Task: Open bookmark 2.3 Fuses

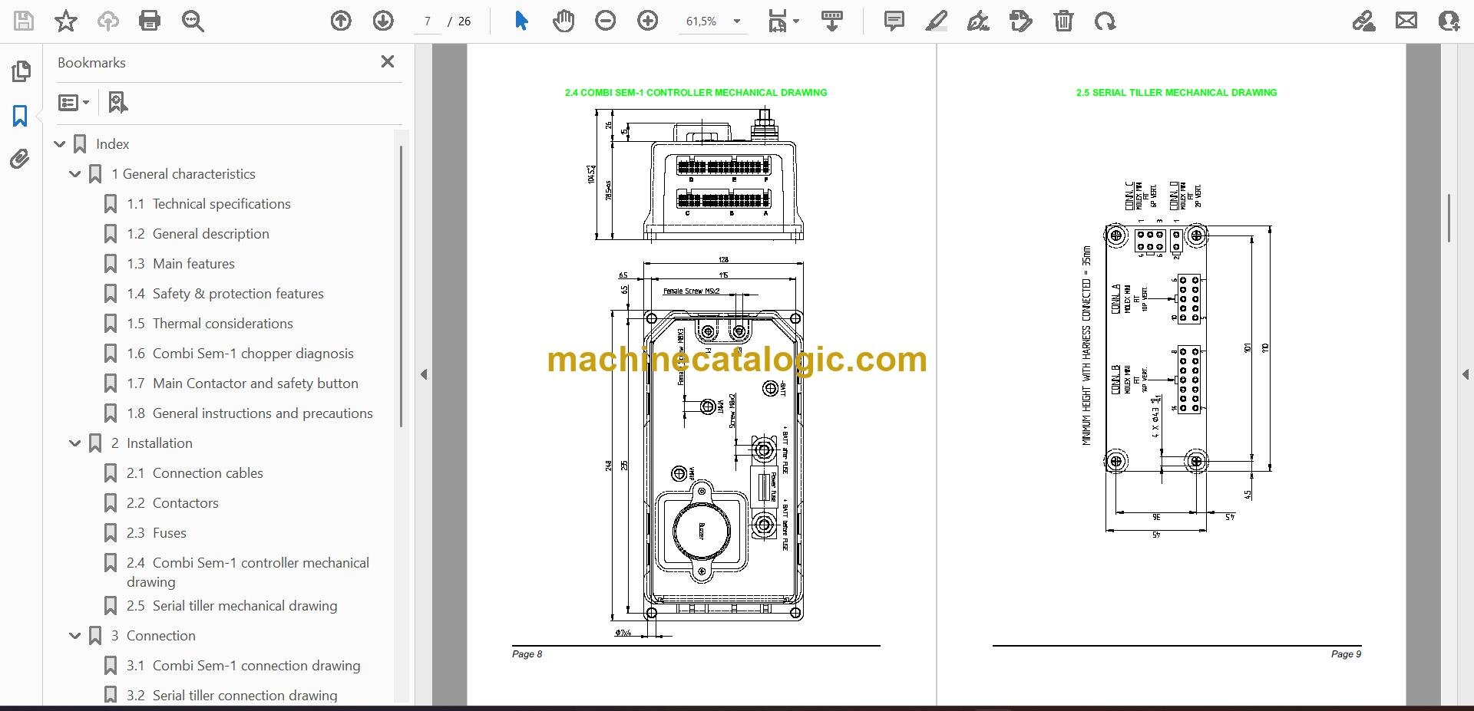Action: pyautogui.click(x=157, y=533)
